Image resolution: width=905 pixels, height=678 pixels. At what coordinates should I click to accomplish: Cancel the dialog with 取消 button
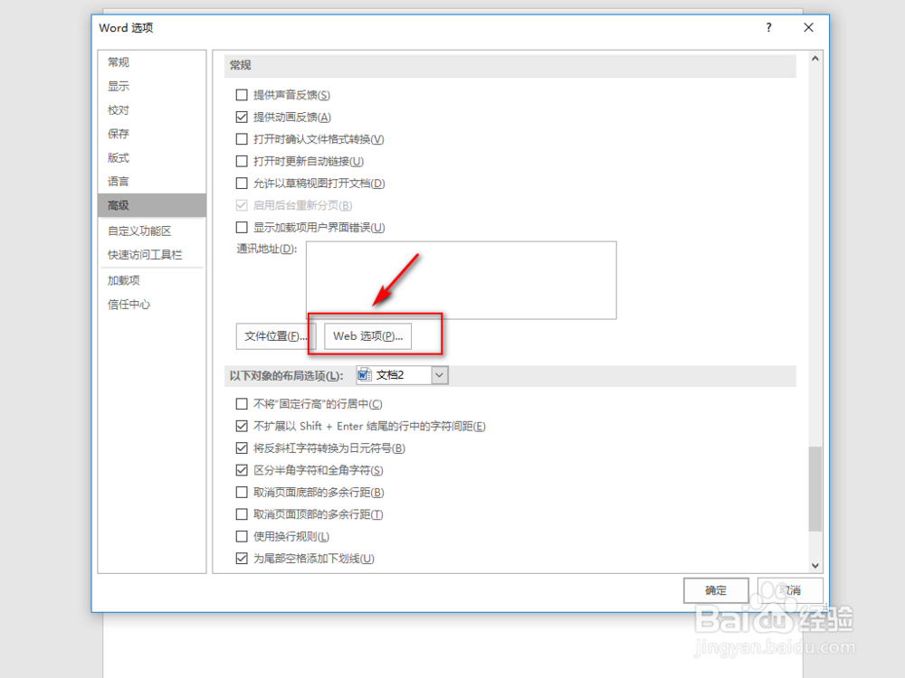pos(789,590)
